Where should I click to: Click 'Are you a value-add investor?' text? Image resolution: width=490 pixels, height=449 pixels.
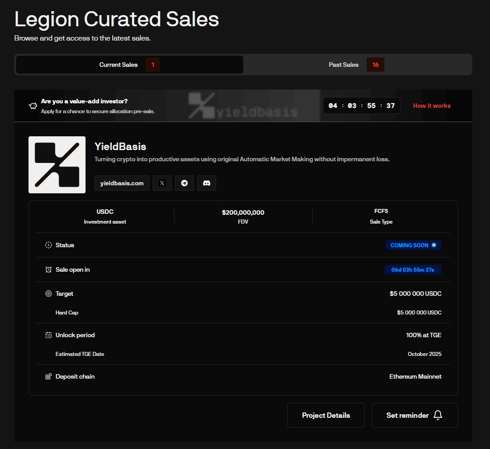pos(84,101)
